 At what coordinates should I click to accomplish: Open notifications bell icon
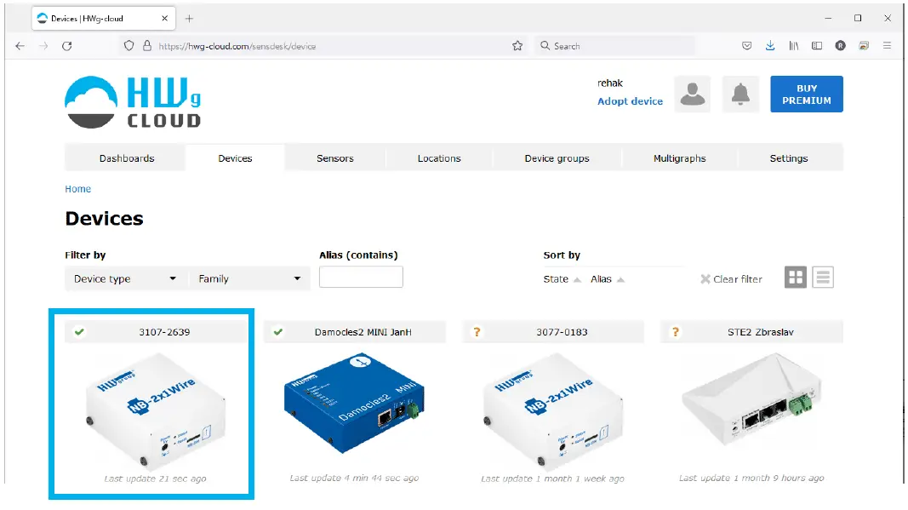pyautogui.click(x=740, y=94)
